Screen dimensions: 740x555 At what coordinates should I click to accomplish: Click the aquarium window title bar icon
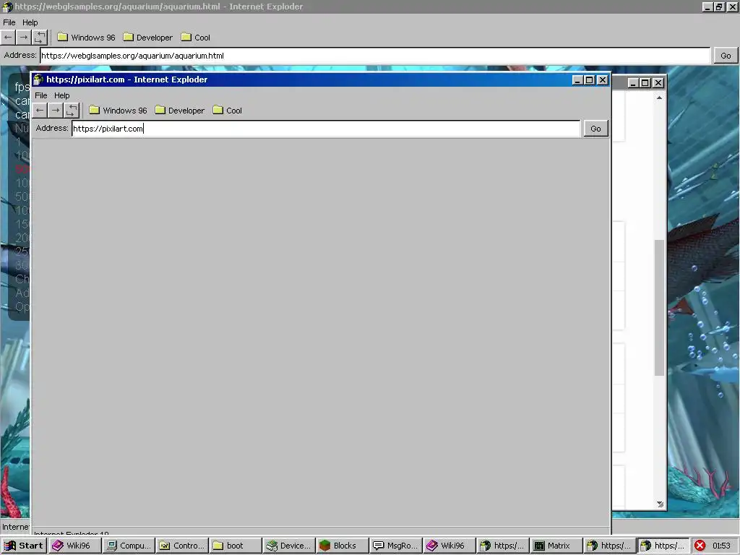click(x=7, y=7)
